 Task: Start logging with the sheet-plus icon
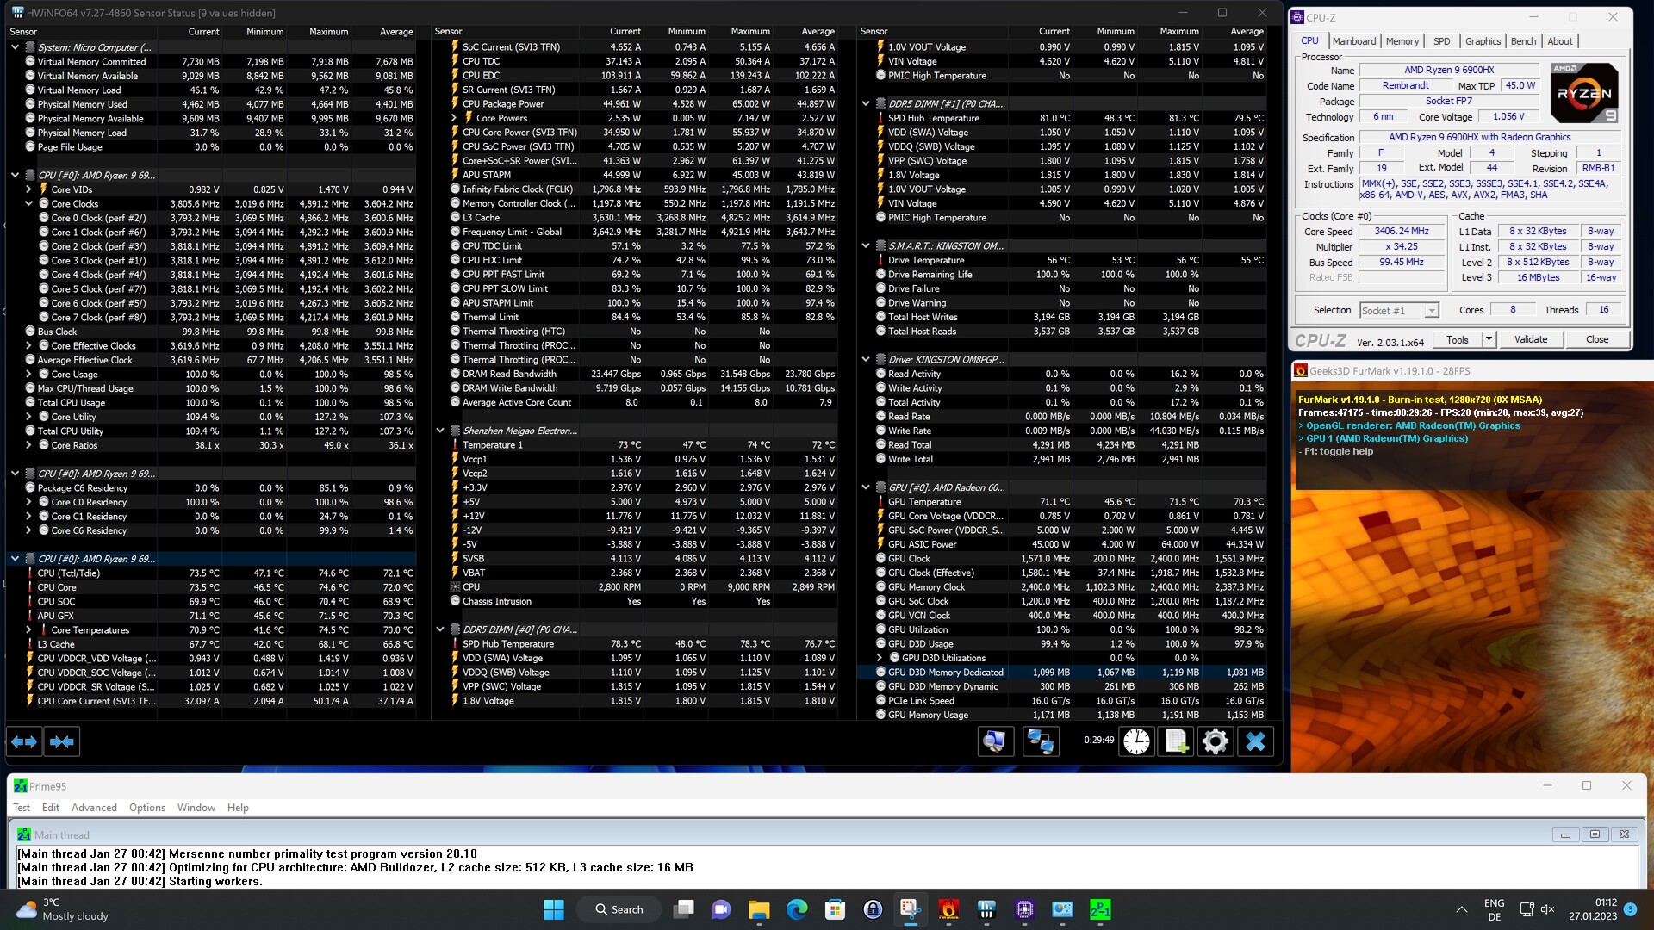[1176, 741]
